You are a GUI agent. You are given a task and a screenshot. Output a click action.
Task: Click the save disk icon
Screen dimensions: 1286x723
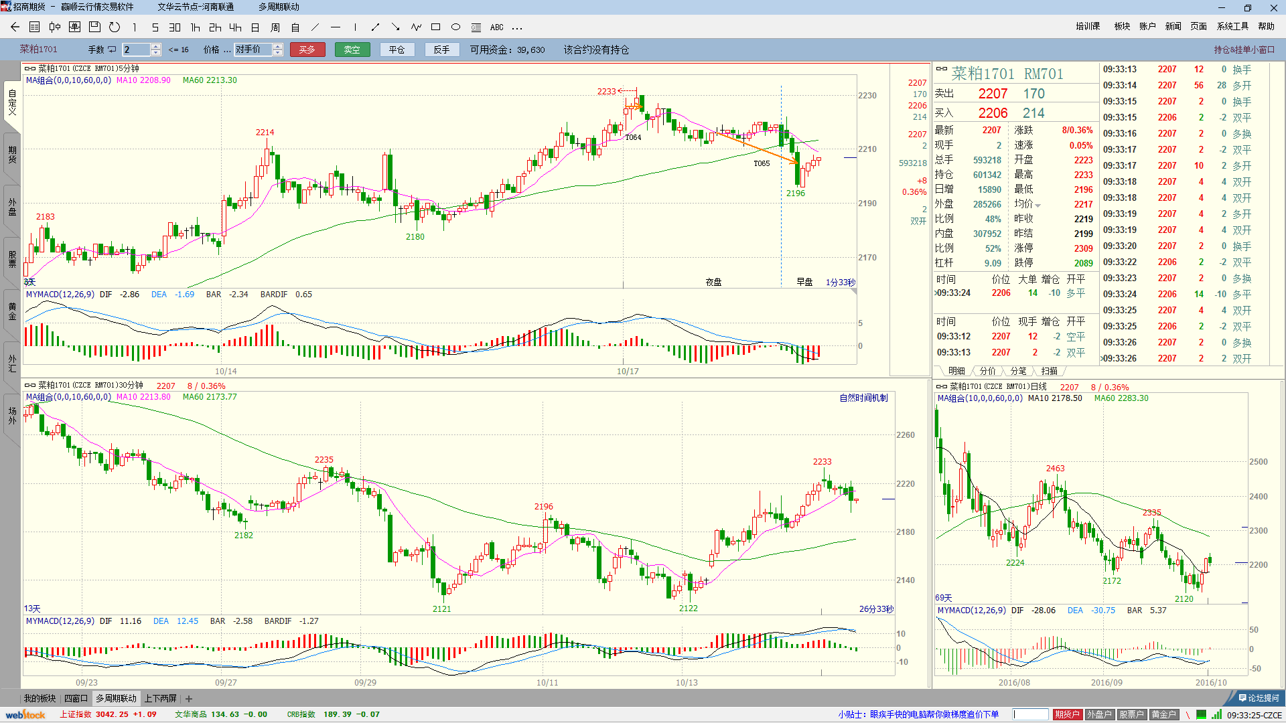click(x=94, y=27)
